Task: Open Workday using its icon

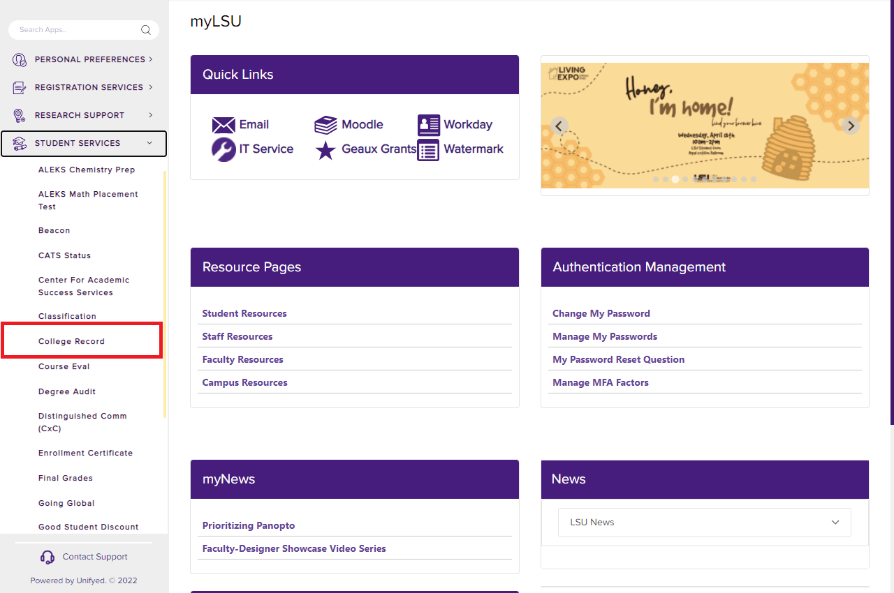Action: [427, 124]
